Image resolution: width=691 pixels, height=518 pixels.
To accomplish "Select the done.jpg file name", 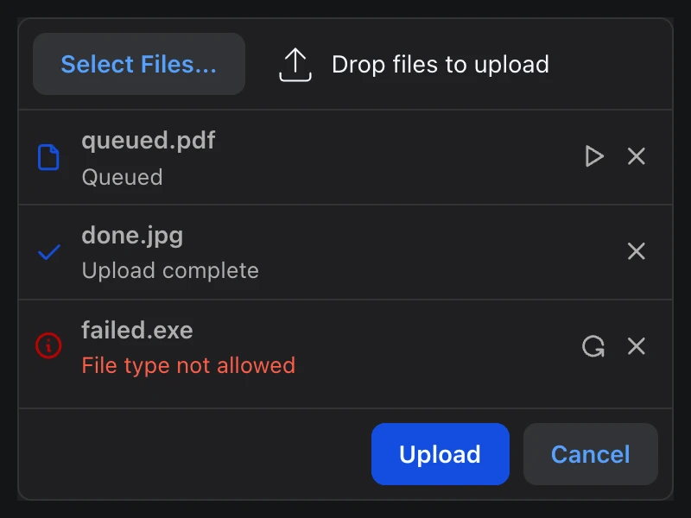I will click(132, 236).
